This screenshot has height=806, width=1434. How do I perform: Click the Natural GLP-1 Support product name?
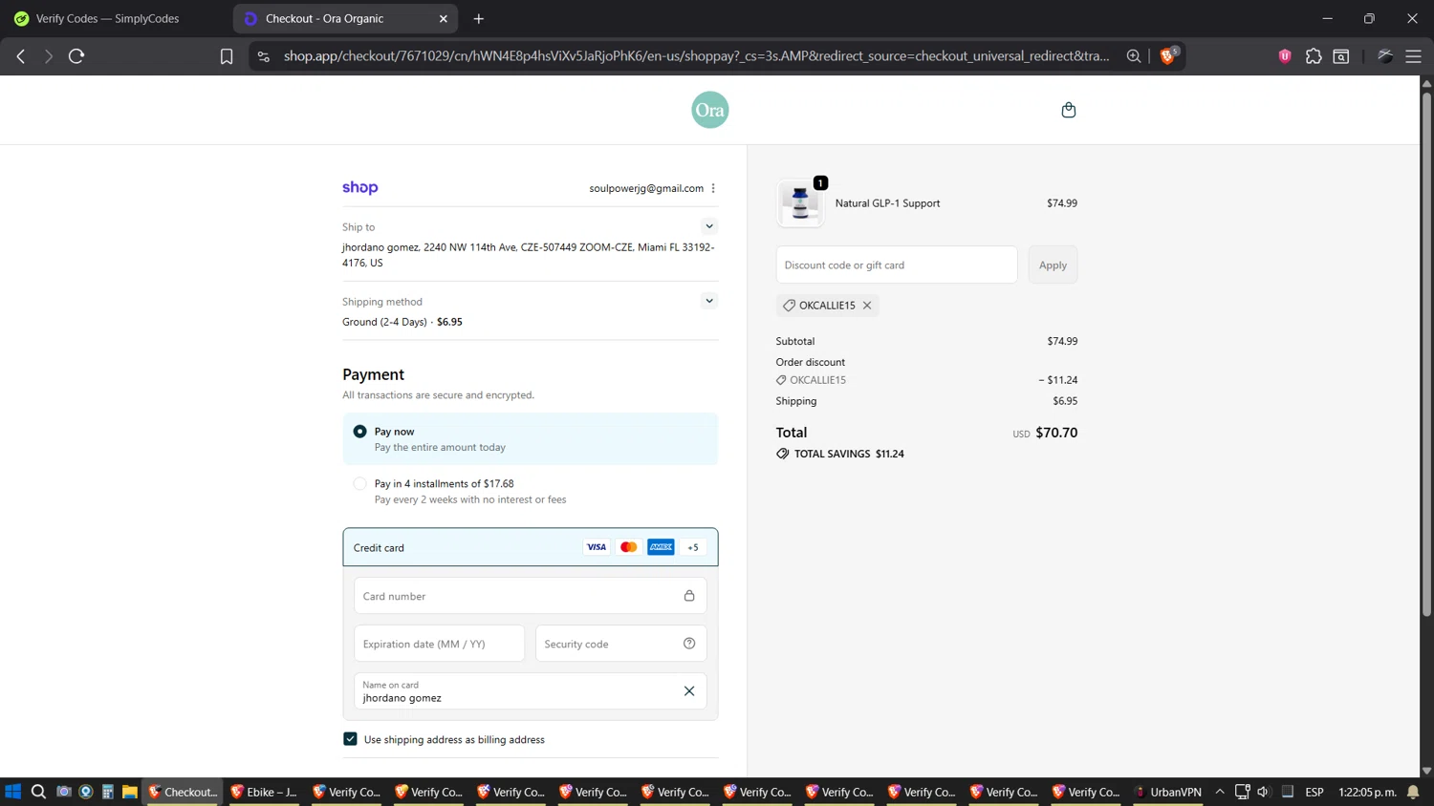tap(887, 203)
